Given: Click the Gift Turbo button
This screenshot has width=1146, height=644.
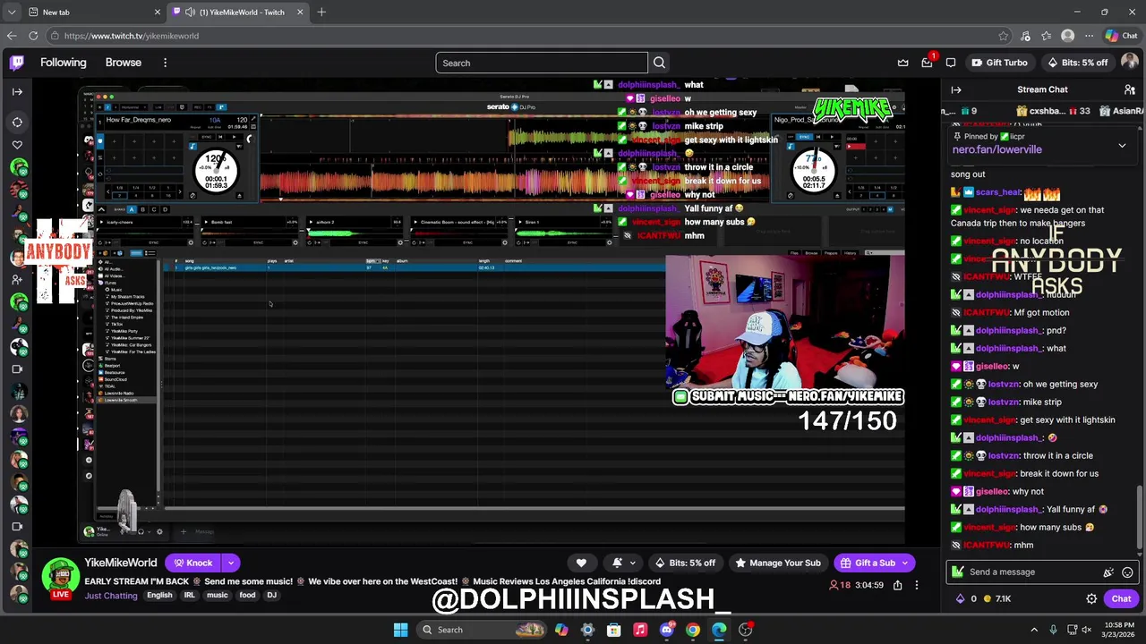Looking at the screenshot, I should pyautogui.click(x=998, y=63).
